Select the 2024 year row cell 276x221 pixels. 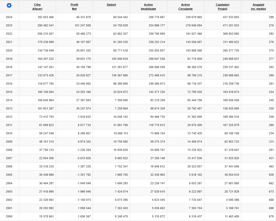pos(9,17)
